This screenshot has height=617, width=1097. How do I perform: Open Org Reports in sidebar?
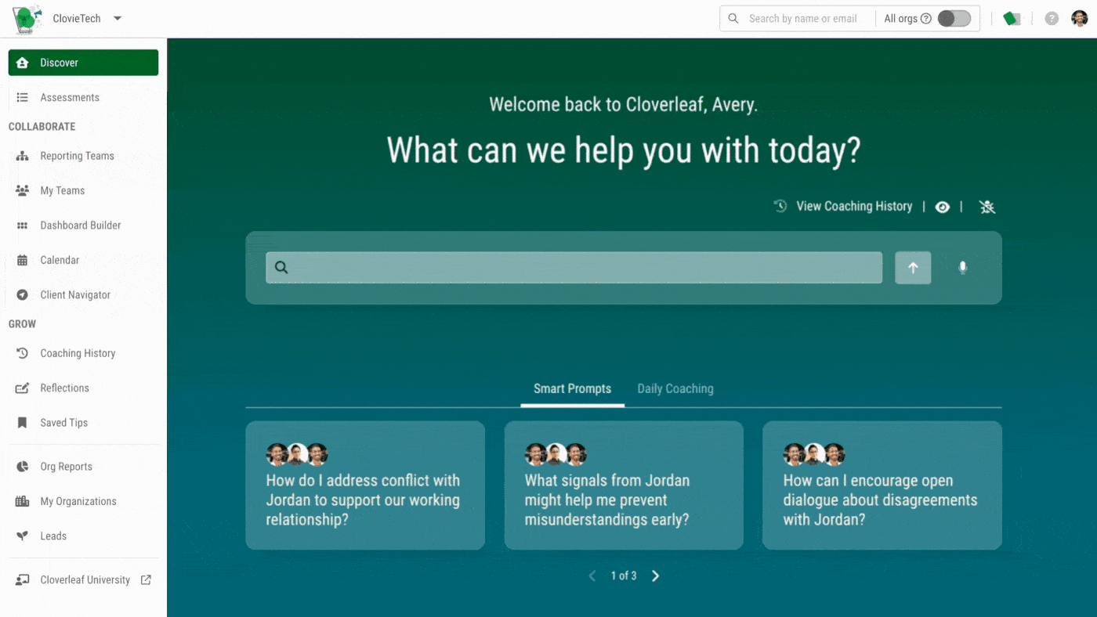(x=66, y=467)
